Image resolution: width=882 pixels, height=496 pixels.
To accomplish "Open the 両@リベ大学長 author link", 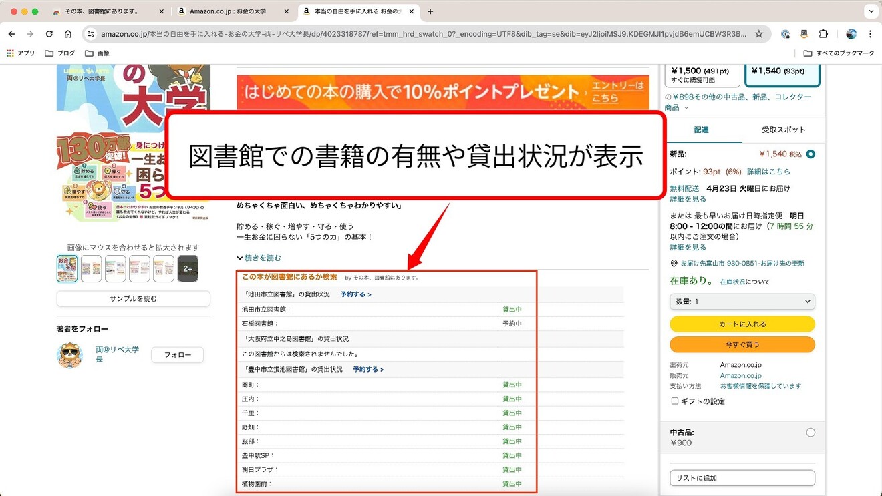I will click(x=118, y=354).
